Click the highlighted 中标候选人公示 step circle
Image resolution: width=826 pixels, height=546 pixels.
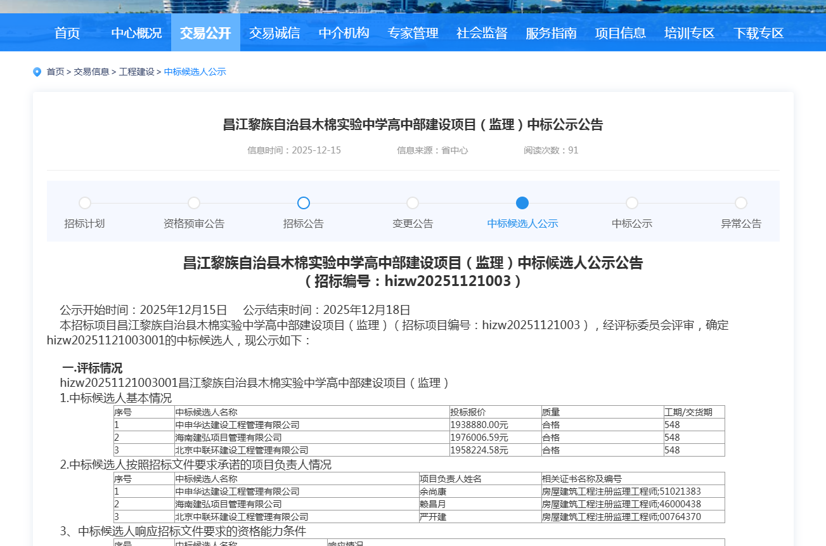[x=522, y=203]
